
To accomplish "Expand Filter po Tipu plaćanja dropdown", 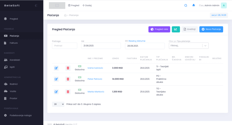I will tap(188, 46).
